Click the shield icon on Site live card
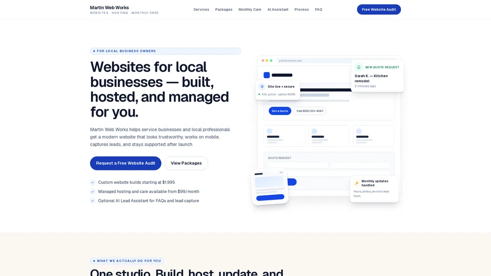Image resolution: width=491 pixels, height=276 pixels. click(262, 87)
